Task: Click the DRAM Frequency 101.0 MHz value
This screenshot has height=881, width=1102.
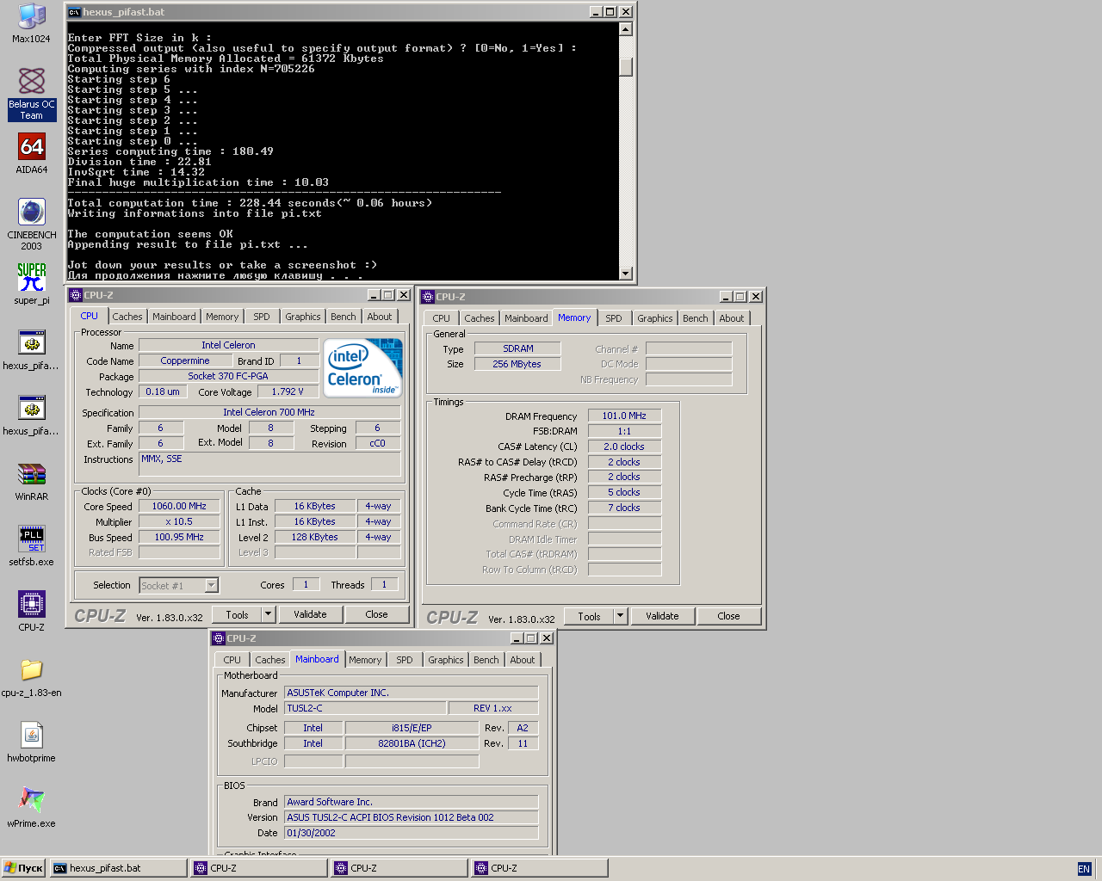Action: [624, 416]
